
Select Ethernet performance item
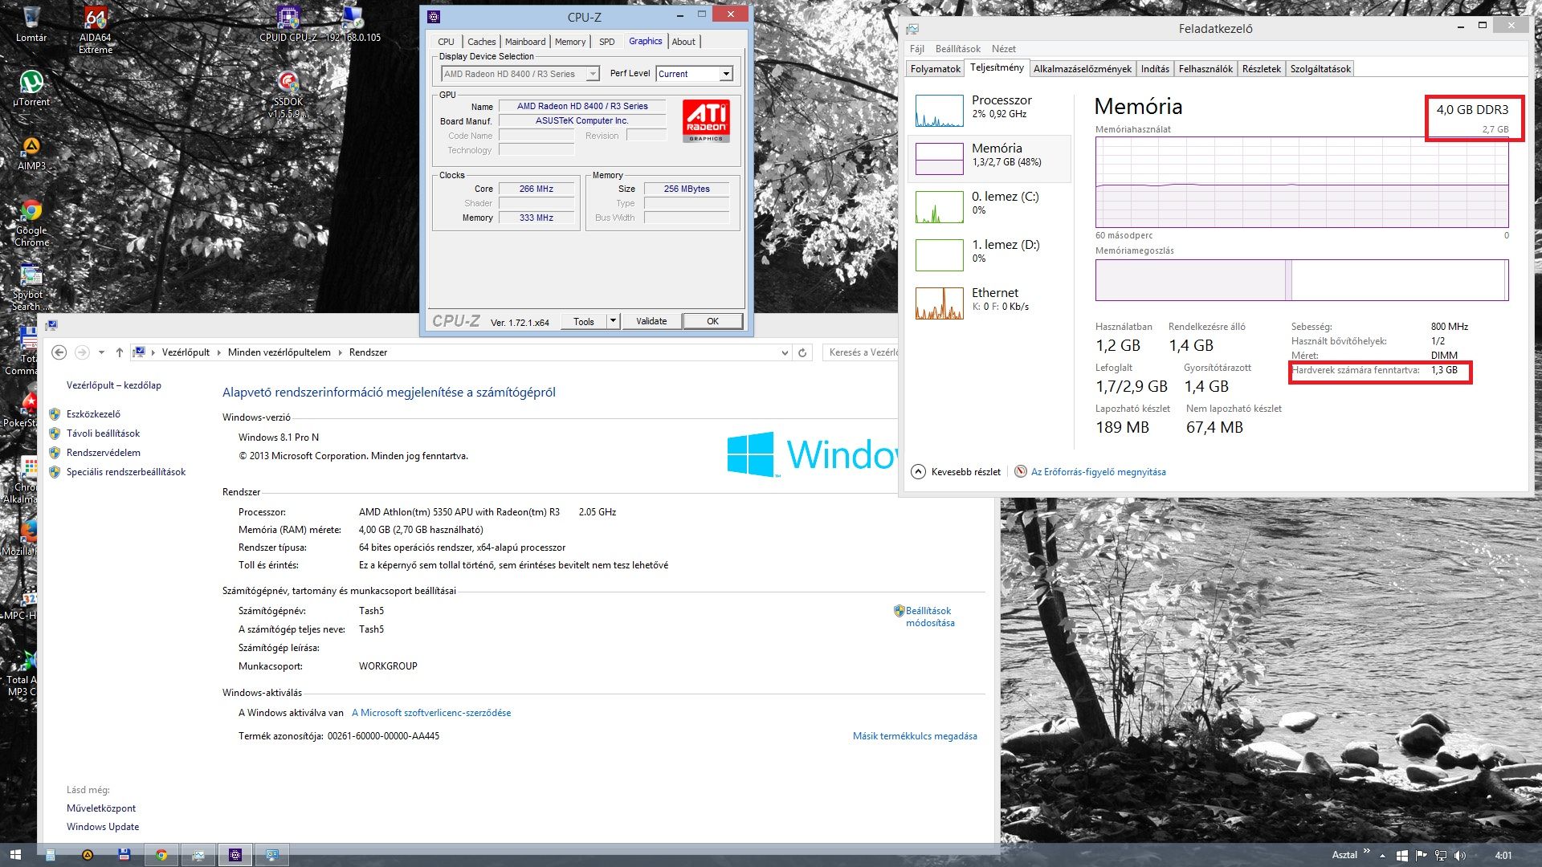pos(989,303)
